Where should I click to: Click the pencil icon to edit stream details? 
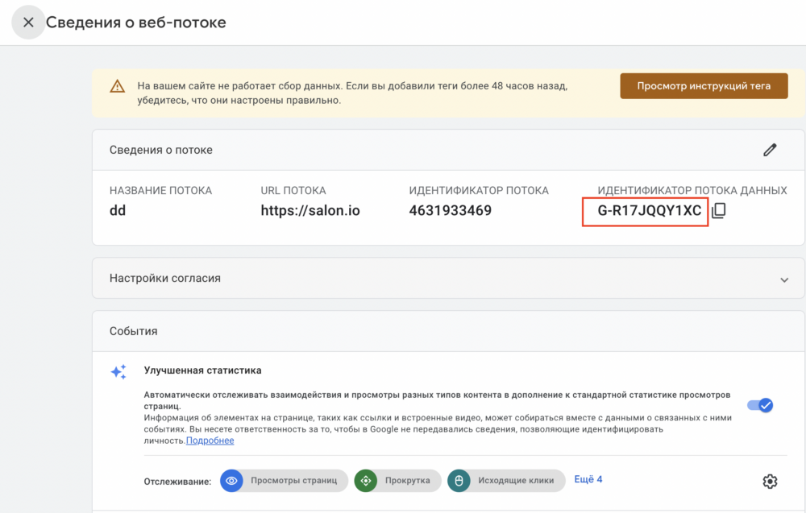pyautogui.click(x=770, y=150)
